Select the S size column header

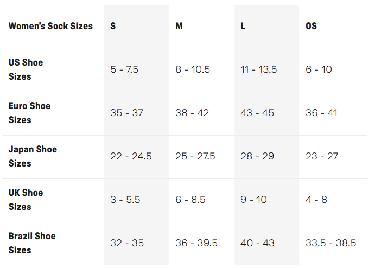tap(113, 26)
